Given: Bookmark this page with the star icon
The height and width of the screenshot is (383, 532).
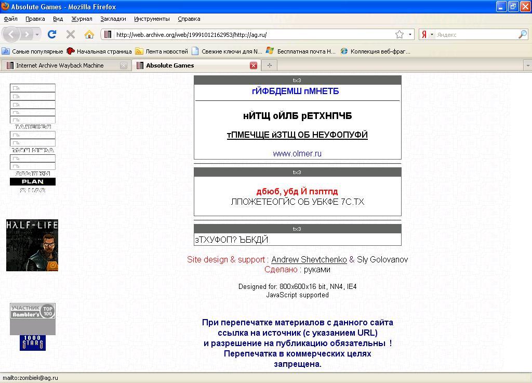Looking at the screenshot, I should (x=399, y=34).
